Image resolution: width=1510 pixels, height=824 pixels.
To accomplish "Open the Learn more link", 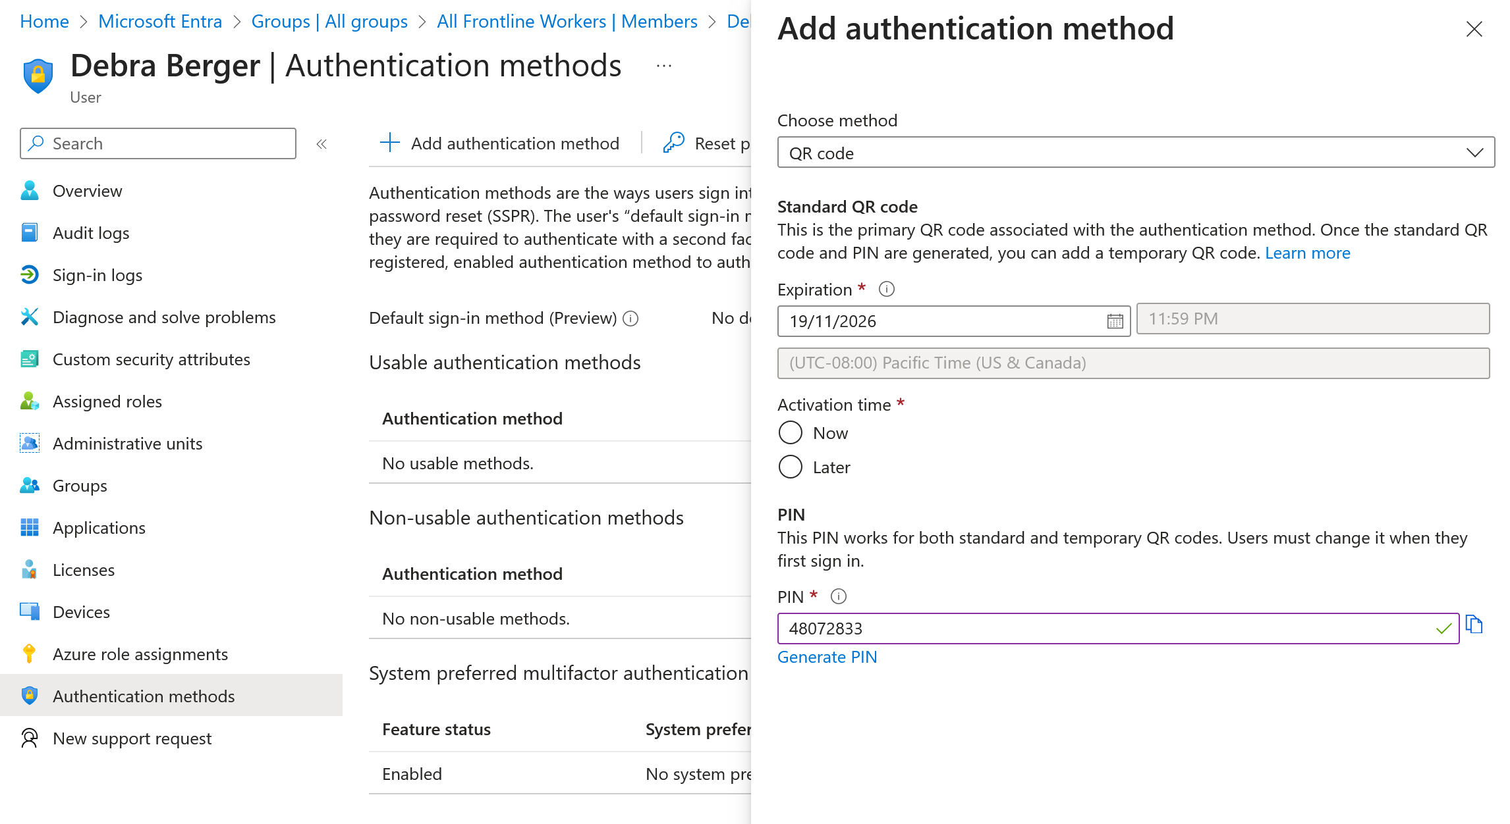I will tap(1307, 253).
